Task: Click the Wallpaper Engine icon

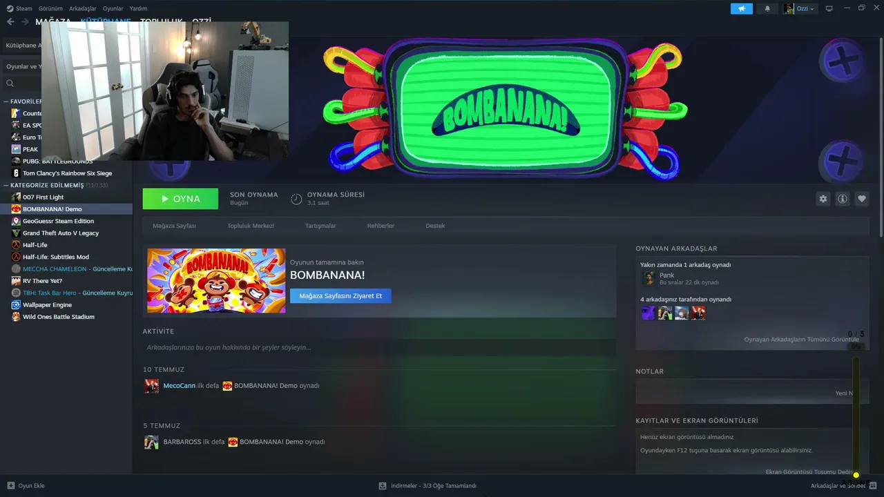Action: point(16,305)
